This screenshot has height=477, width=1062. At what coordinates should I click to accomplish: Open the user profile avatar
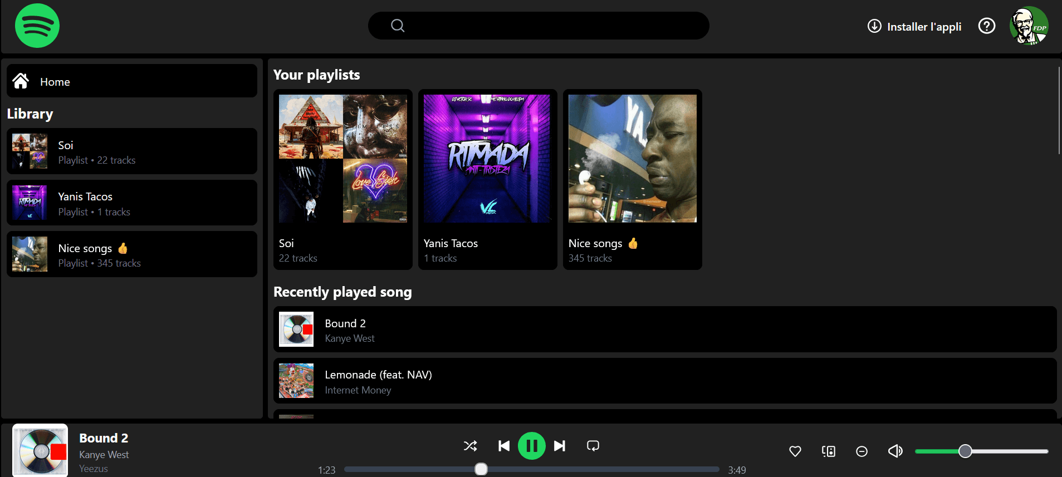[1029, 26]
